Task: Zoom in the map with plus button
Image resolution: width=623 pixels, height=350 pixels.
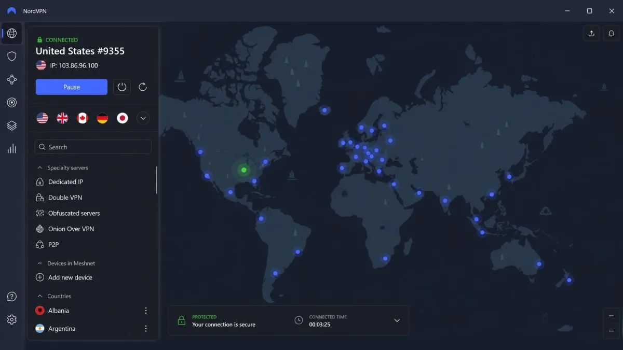Action: point(612,316)
